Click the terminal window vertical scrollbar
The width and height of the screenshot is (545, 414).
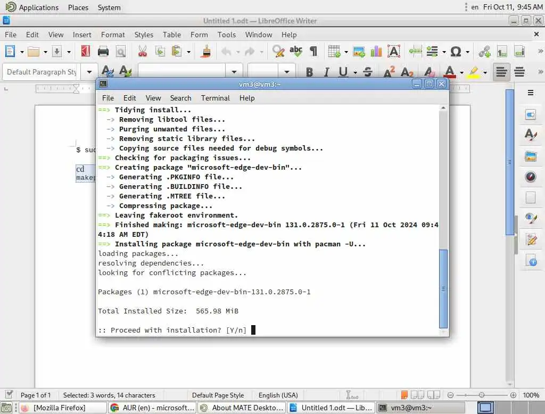tap(443, 289)
